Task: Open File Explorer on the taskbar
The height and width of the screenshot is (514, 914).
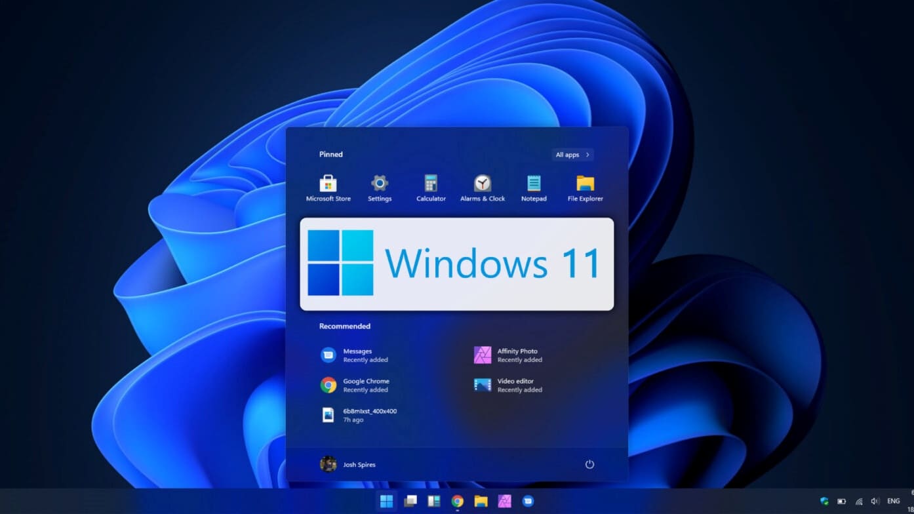Action: pos(481,502)
